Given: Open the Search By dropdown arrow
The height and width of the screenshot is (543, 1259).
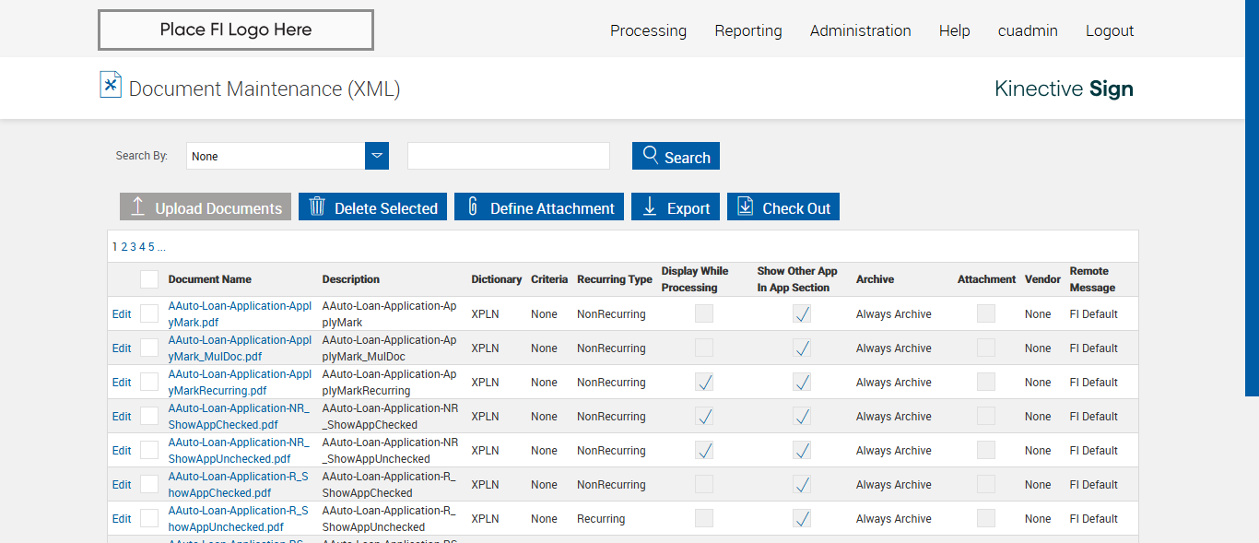Looking at the screenshot, I should 377,156.
